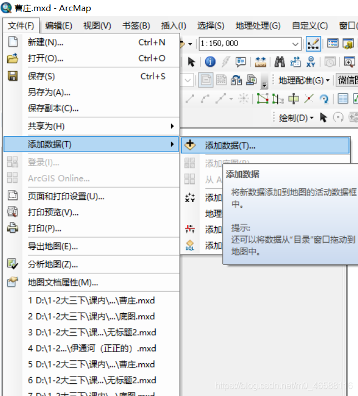The height and width of the screenshot is (396, 358).
Task: Click the Page and Print Setup icon
Action: 12,196
